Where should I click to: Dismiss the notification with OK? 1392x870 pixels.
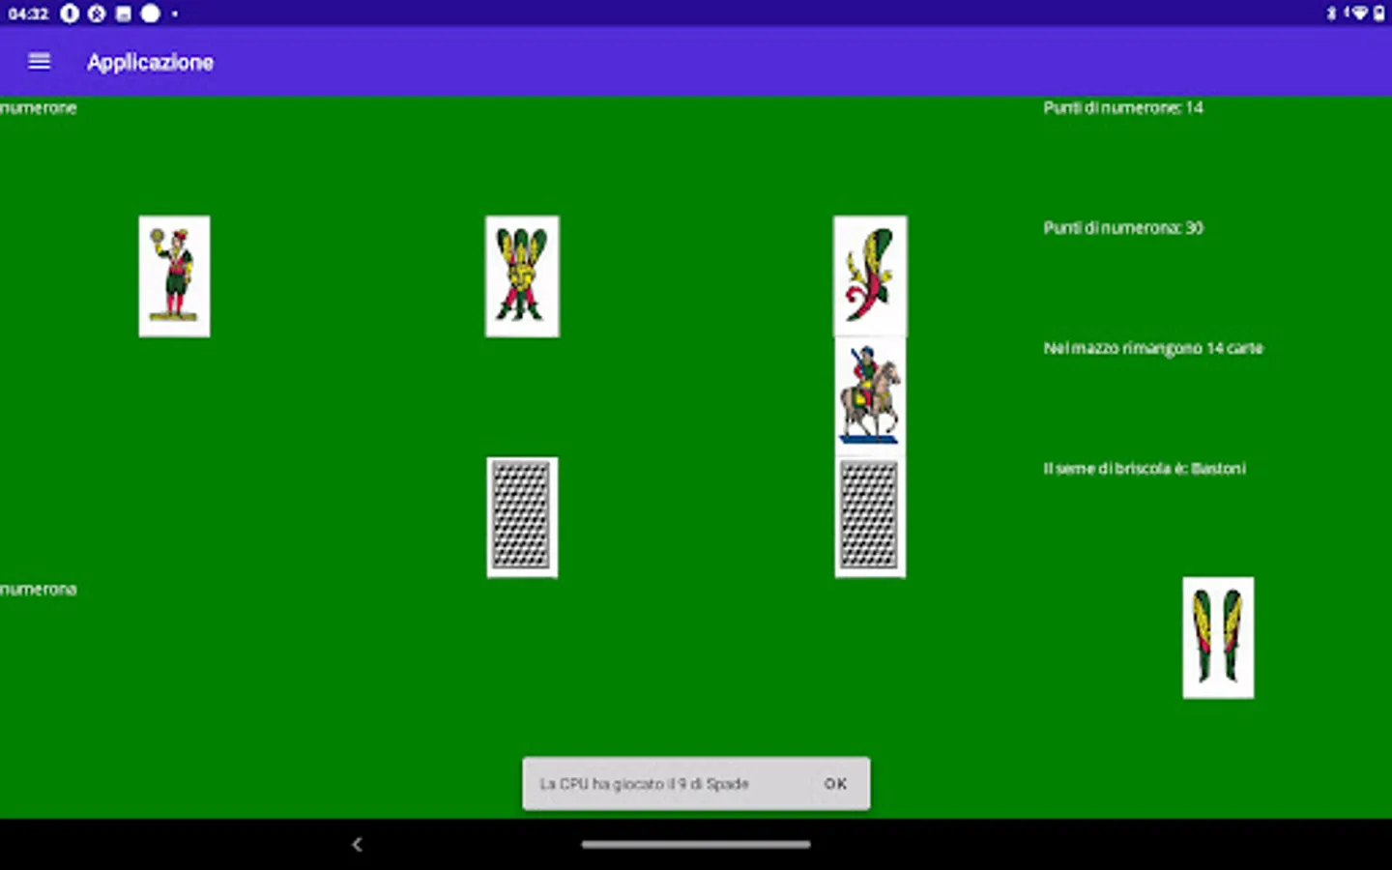tap(835, 784)
